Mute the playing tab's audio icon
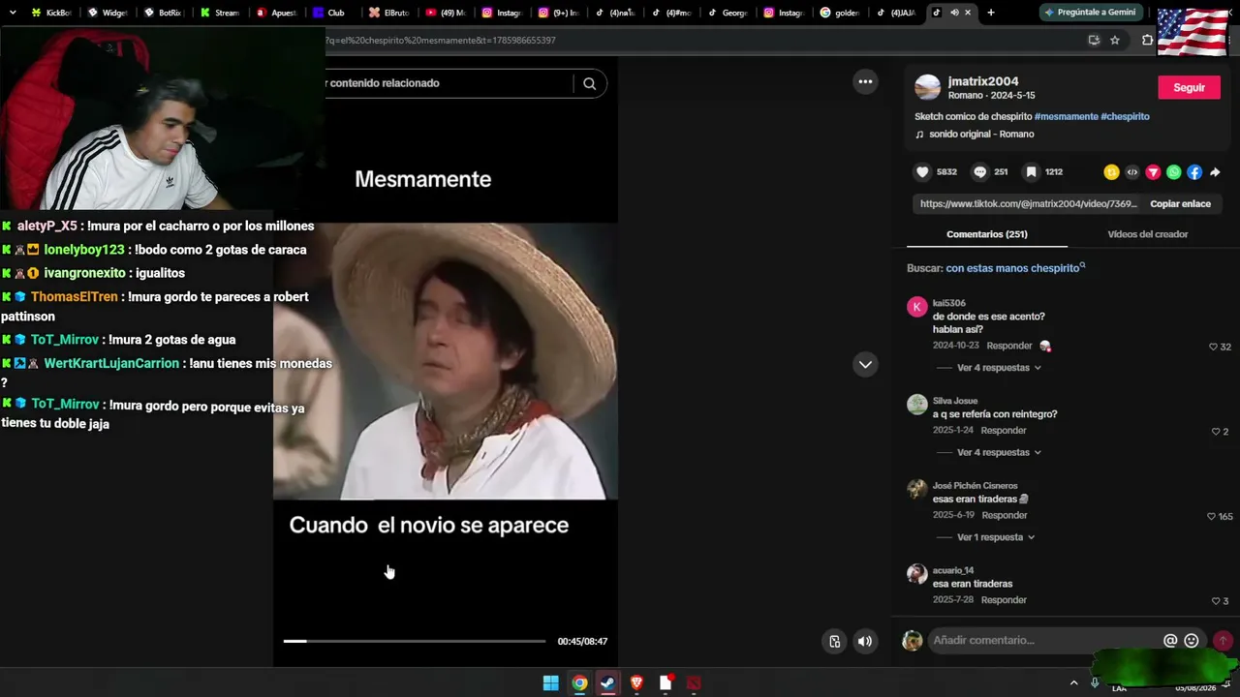1240x697 pixels. coord(954,13)
